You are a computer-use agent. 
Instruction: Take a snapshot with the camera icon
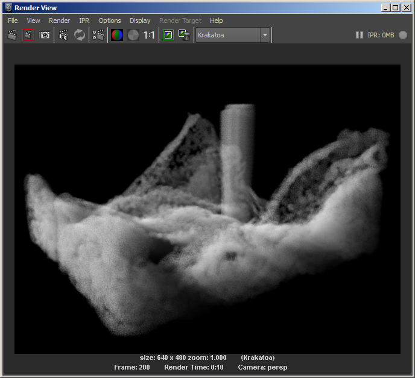tap(44, 35)
